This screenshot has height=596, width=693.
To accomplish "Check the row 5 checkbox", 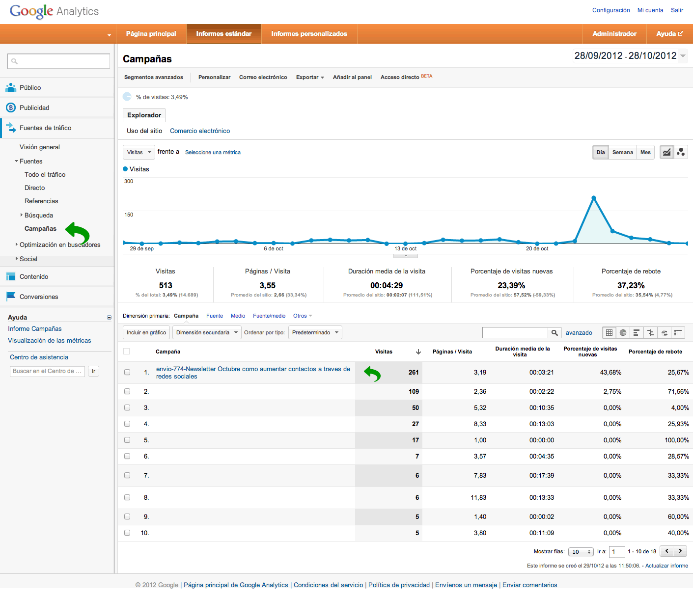I will coord(127,440).
